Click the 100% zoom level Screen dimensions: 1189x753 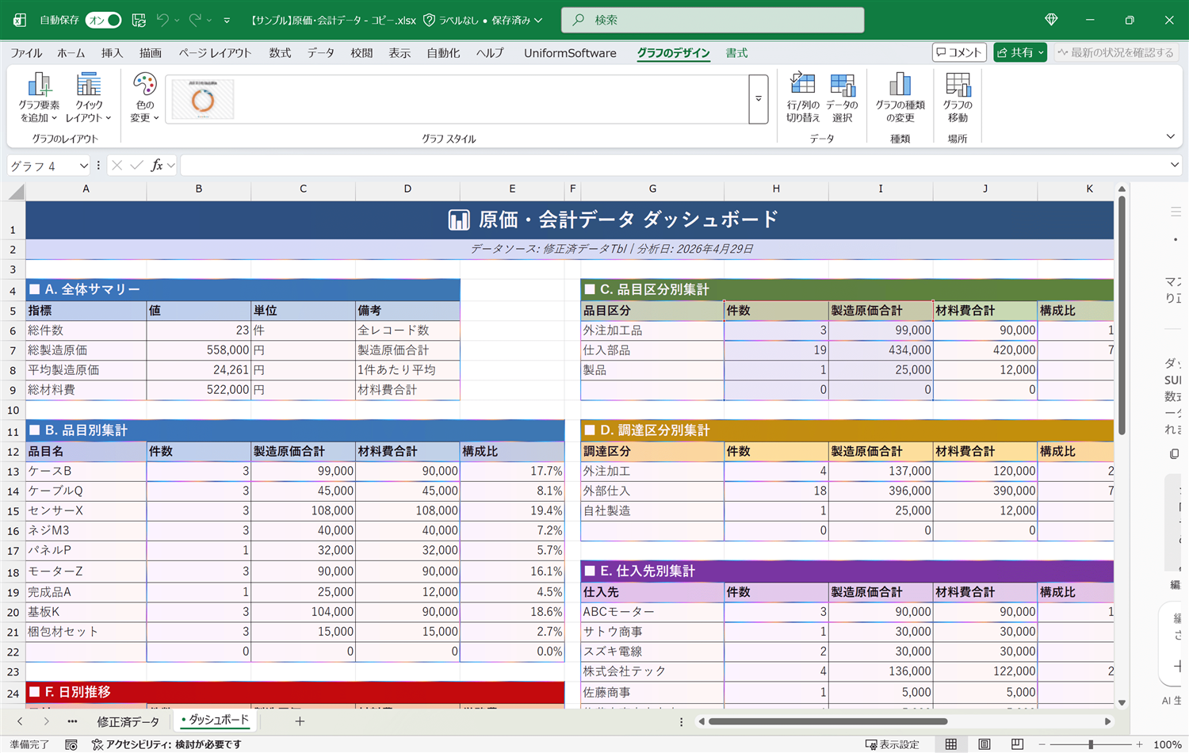pyautogui.click(x=1167, y=744)
